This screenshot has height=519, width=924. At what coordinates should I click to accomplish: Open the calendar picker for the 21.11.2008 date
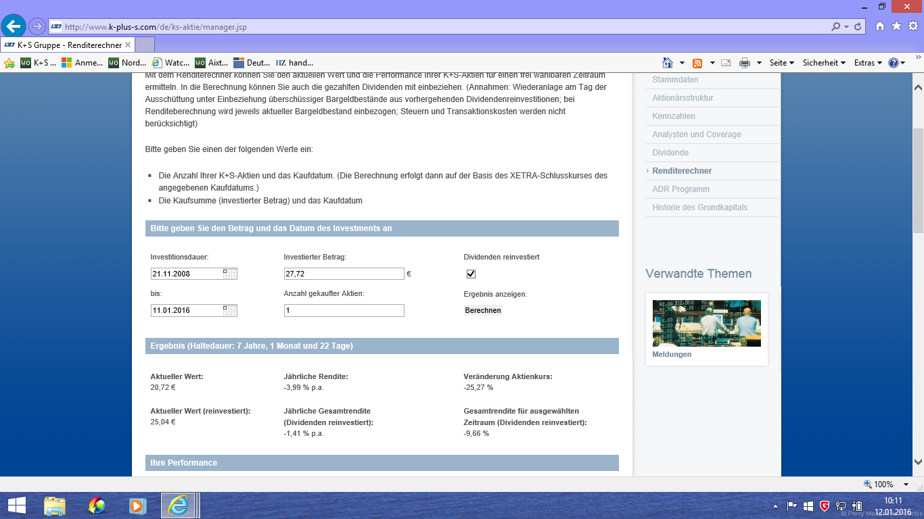click(x=230, y=274)
